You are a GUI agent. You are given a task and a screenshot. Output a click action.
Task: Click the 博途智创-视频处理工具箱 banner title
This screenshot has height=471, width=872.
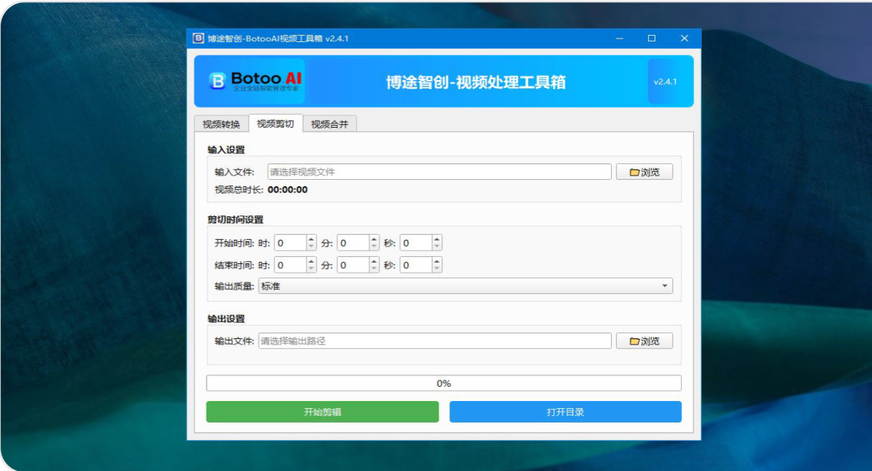(x=476, y=82)
